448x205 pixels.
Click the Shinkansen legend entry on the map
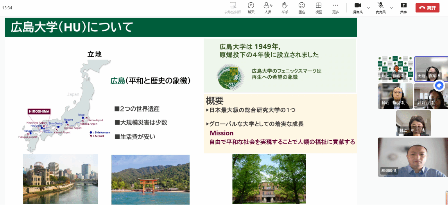[100, 133]
